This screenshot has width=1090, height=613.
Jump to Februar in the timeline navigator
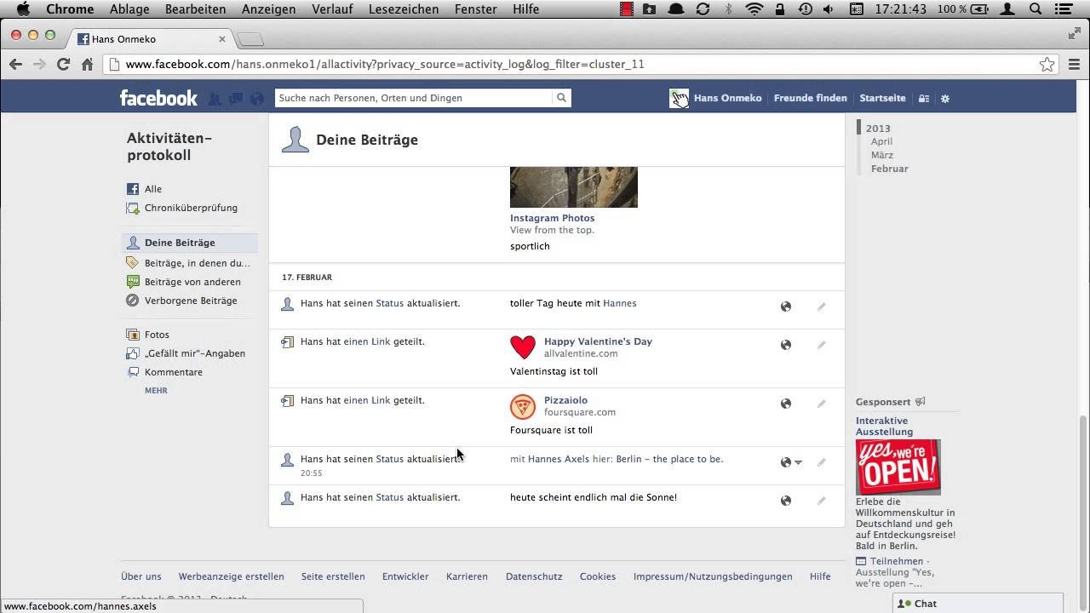tap(889, 169)
